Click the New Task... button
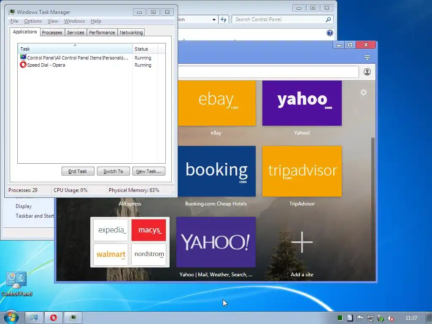This screenshot has height=324, width=432. pos(149,171)
